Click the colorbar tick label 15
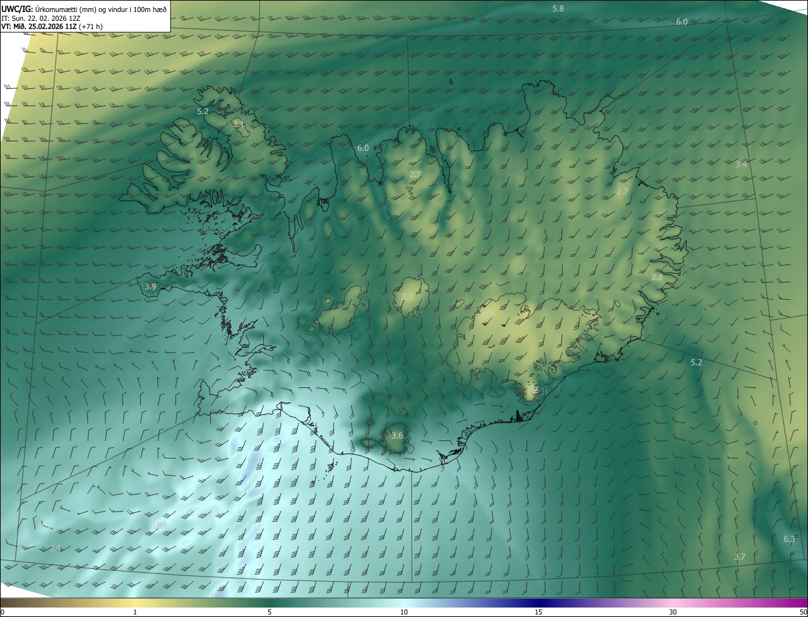Viewport: 808px width, 617px height. pos(538,612)
